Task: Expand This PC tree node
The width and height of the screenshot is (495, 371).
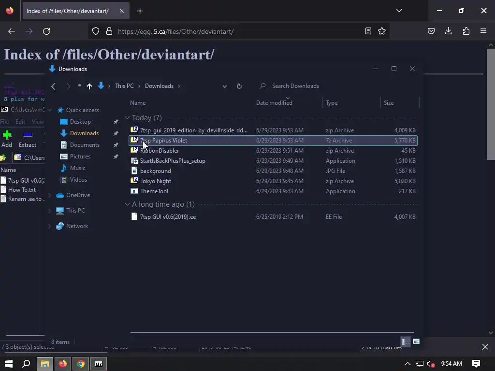Action: (50, 211)
